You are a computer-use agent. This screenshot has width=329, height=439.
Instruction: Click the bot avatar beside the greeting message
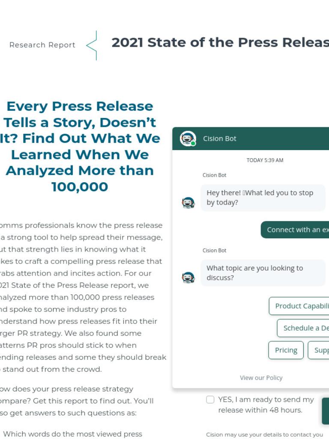pyautogui.click(x=188, y=202)
